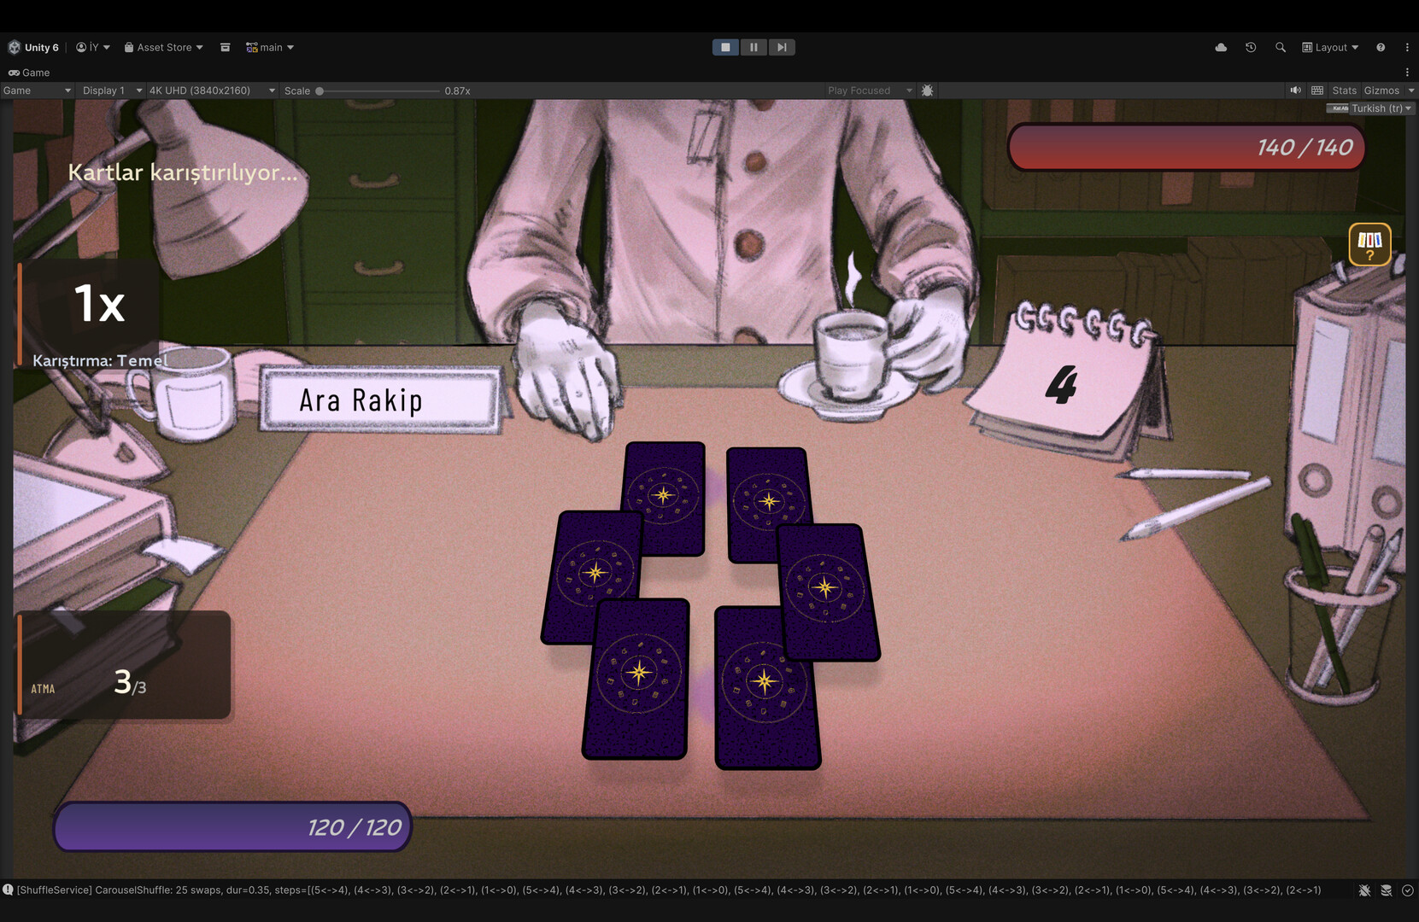This screenshot has height=922, width=1419.
Task: Open Unity Cloud services icon
Action: click(1221, 48)
